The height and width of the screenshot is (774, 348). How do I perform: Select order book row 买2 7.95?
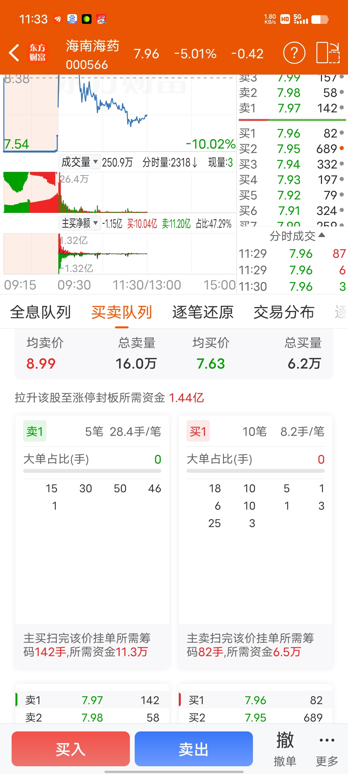(292, 149)
